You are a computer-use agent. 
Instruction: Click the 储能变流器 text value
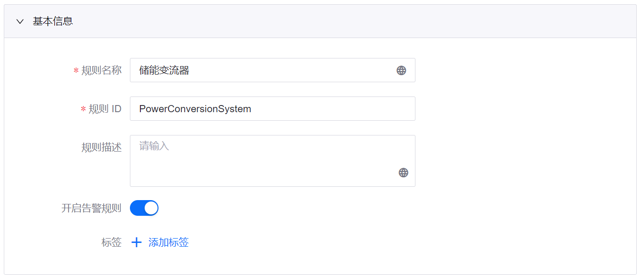164,70
